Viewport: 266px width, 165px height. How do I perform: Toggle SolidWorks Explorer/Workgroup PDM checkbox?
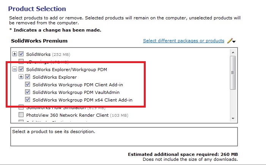[21, 69]
